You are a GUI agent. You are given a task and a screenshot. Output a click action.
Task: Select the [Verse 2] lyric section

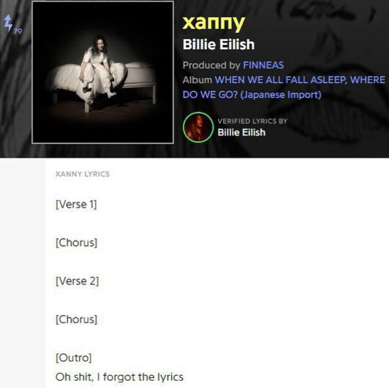point(77,281)
